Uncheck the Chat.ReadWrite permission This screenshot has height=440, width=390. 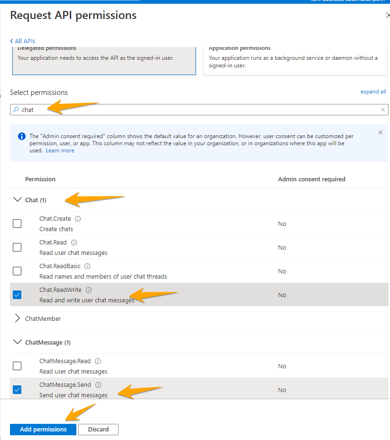(x=17, y=294)
